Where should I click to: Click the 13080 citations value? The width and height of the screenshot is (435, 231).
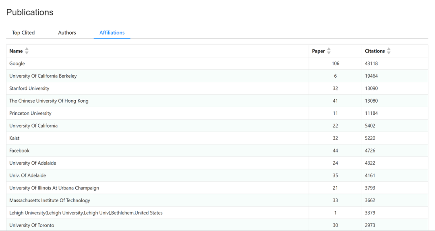click(x=371, y=101)
